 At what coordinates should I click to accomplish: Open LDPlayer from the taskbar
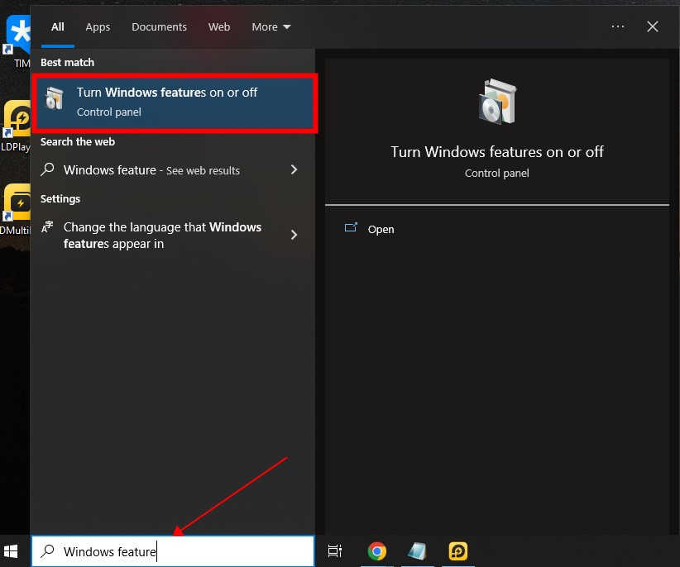click(x=458, y=551)
